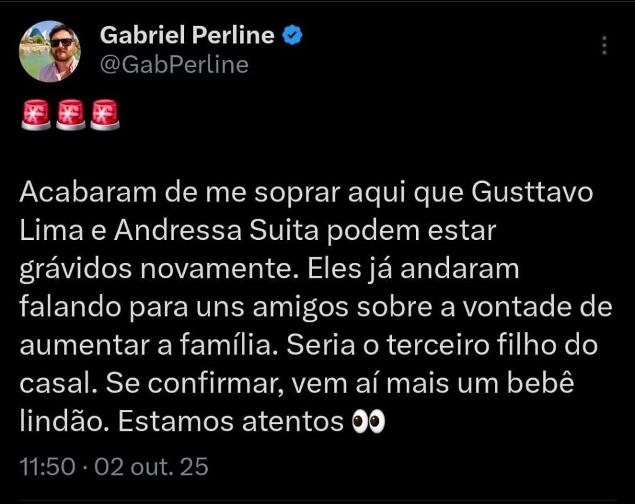Open the @GabPerline handle link

click(x=174, y=64)
